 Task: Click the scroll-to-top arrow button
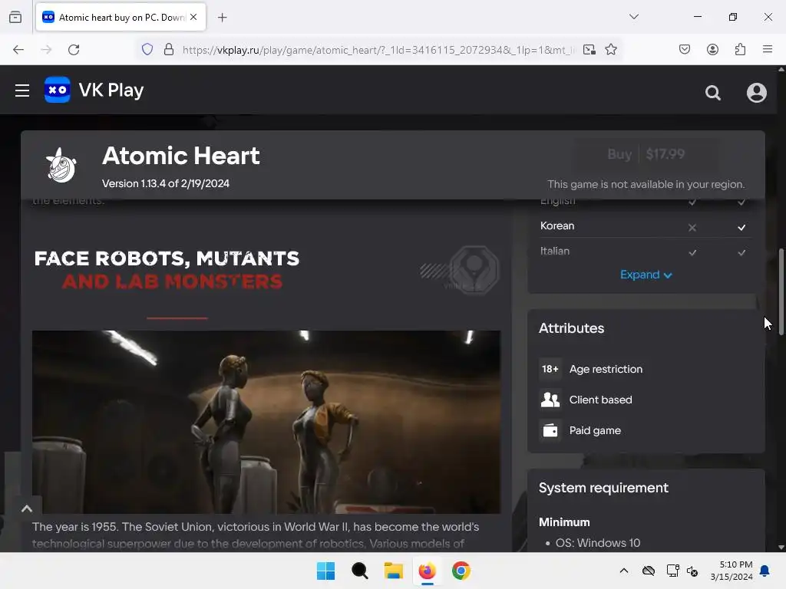click(27, 509)
